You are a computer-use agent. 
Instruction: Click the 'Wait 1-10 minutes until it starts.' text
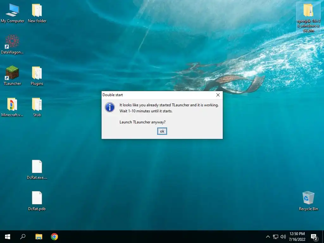click(x=146, y=111)
